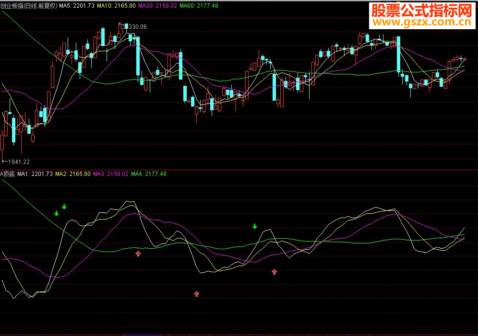Click the rightmost green down-arrow sell signal
The image size is (478, 336).
pos(254,226)
